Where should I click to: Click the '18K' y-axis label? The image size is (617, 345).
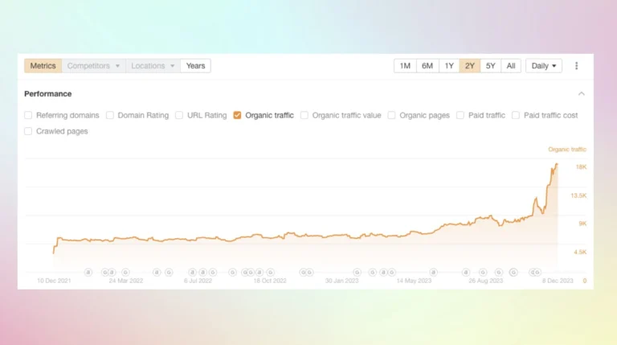click(581, 167)
